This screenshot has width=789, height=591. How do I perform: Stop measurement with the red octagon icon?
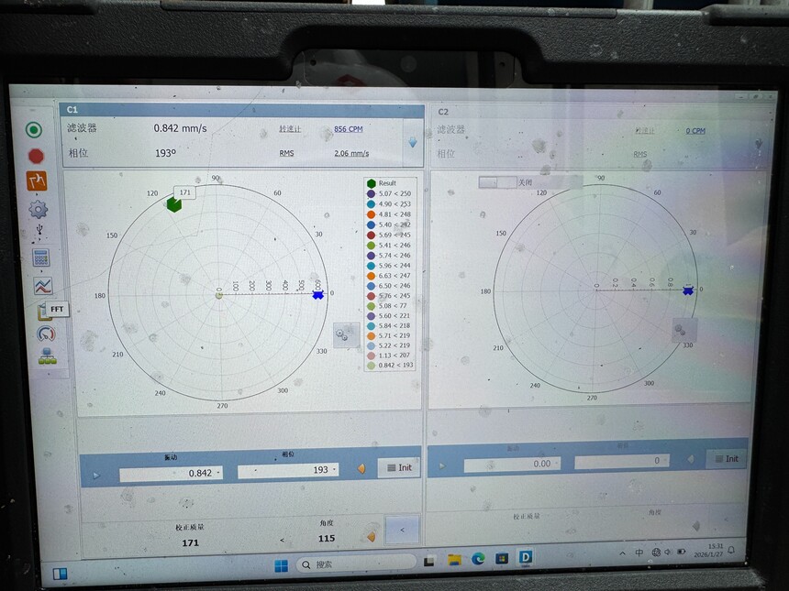[36, 157]
